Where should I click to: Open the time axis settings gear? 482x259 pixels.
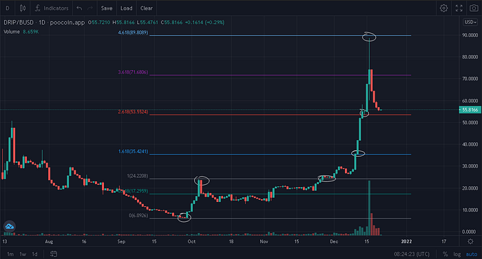pos(470,242)
